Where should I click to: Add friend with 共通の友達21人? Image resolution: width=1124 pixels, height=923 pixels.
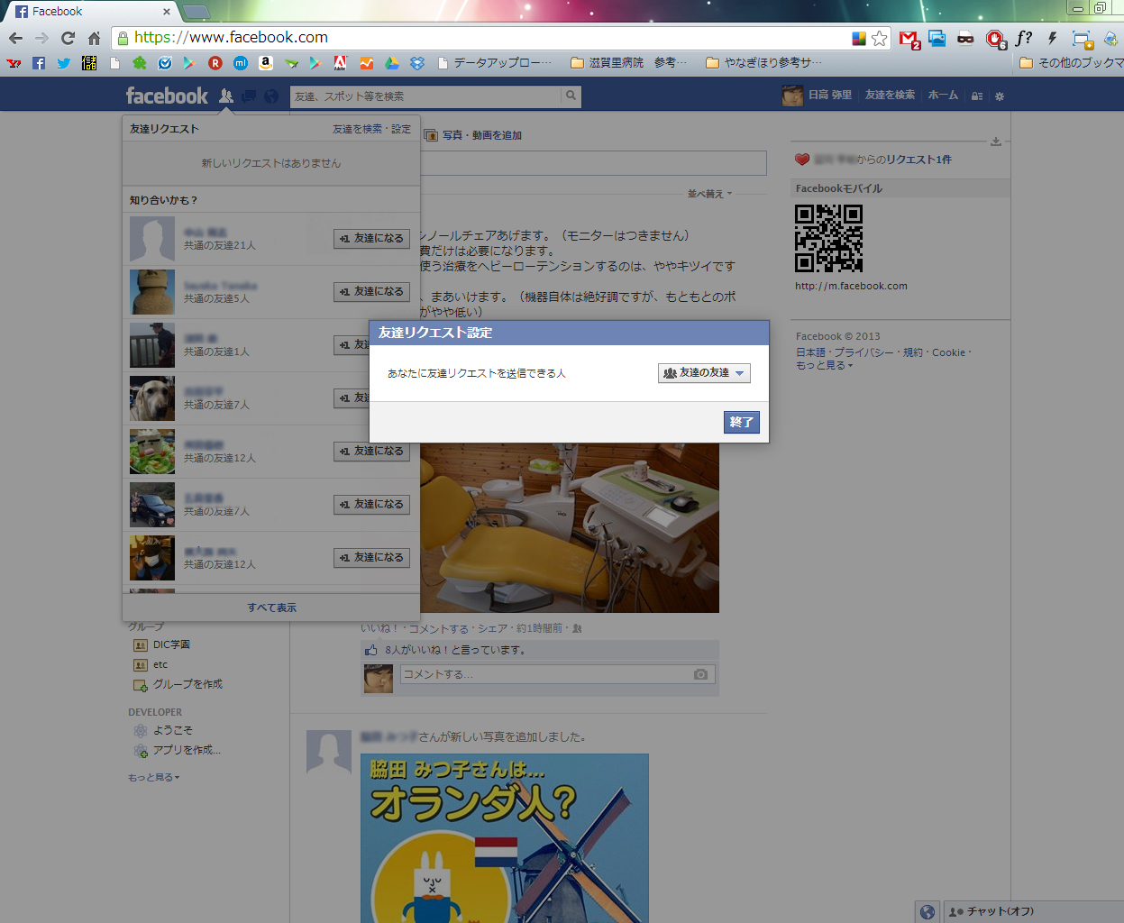point(371,239)
